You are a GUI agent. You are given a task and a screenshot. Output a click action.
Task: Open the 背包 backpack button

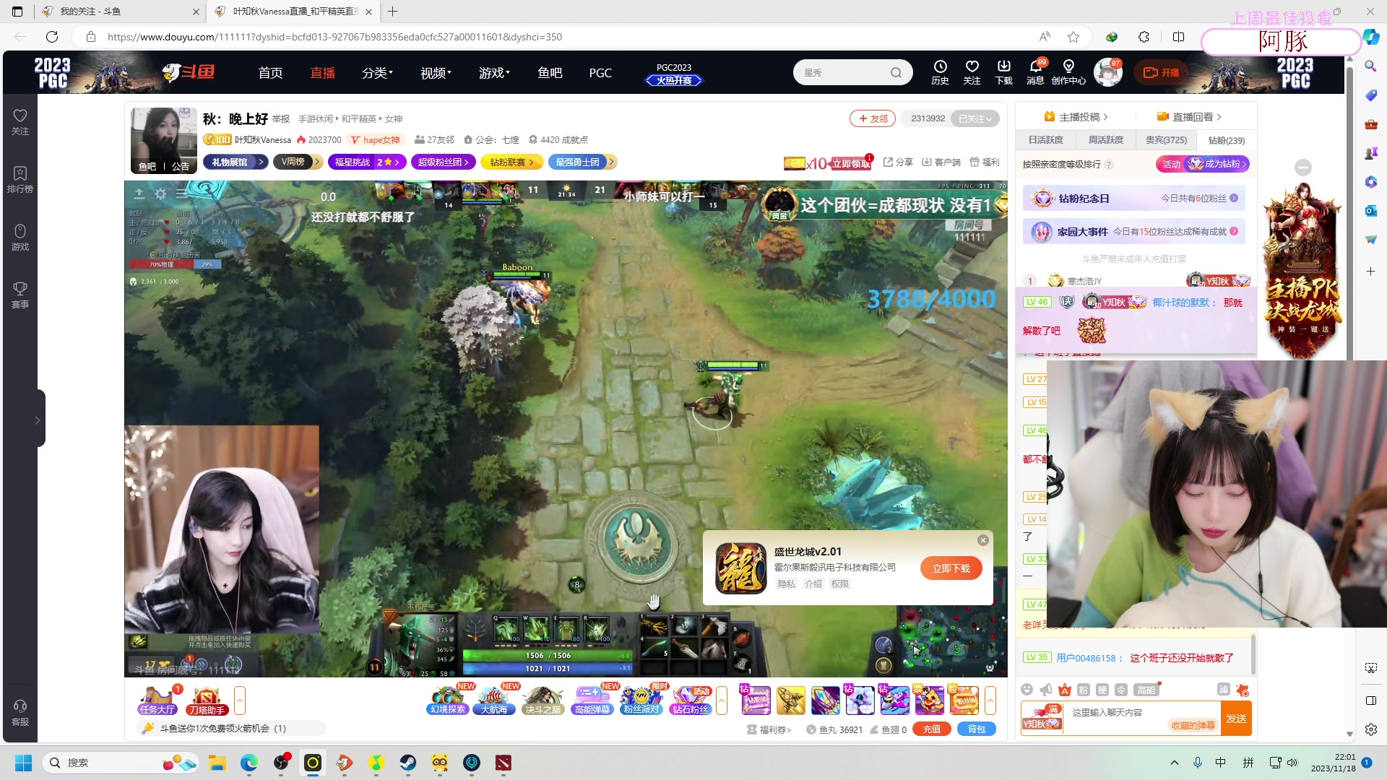976,729
